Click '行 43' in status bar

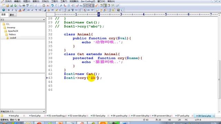146,120
